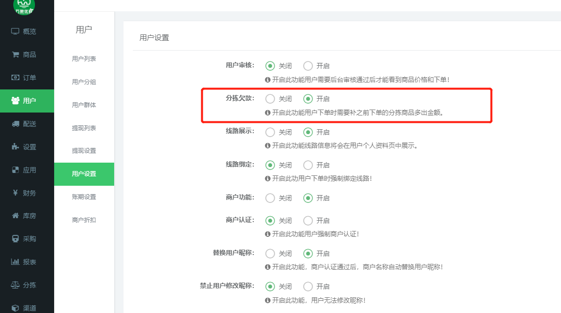The width and height of the screenshot is (561, 313).
Task: Click the truck icon for 配送
Action: [15, 124]
